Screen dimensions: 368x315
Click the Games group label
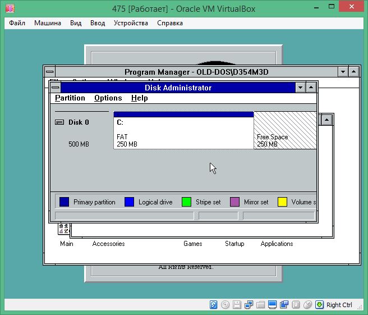[192, 244]
